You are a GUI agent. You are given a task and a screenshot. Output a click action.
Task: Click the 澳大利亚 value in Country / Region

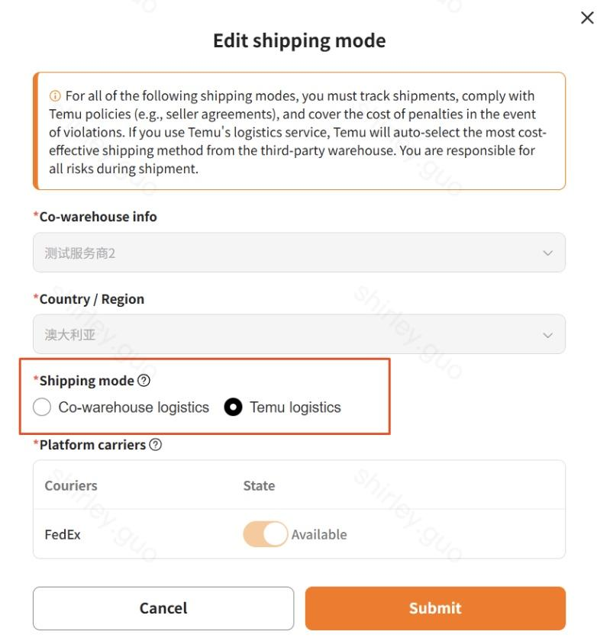pyautogui.click(x=66, y=334)
